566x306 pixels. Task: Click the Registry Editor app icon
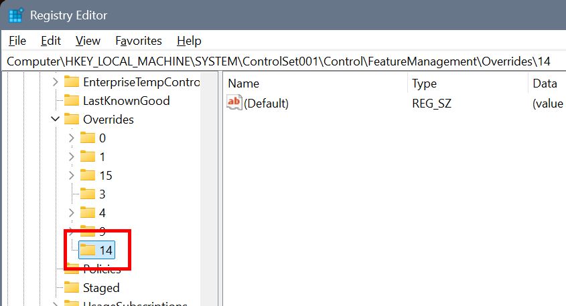pyautogui.click(x=16, y=15)
